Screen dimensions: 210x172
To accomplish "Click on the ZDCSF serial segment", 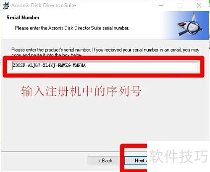I will click(x=19, y=66).
